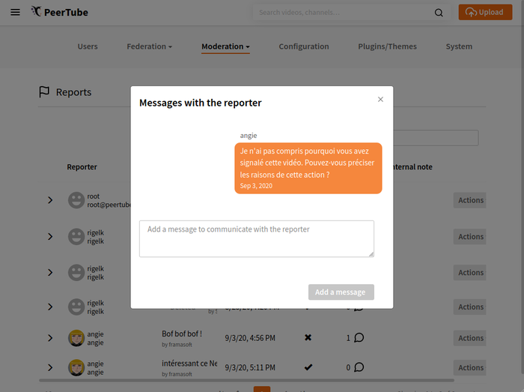Click the Upload button

(485, 13)
